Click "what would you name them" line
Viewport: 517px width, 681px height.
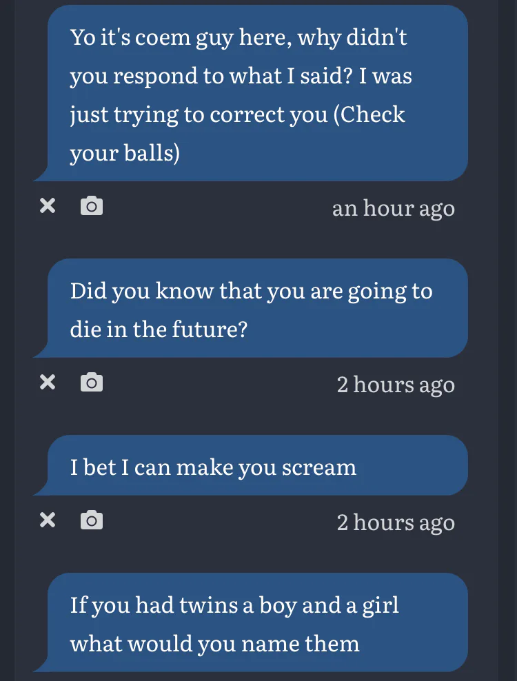[x=214, y=644]
